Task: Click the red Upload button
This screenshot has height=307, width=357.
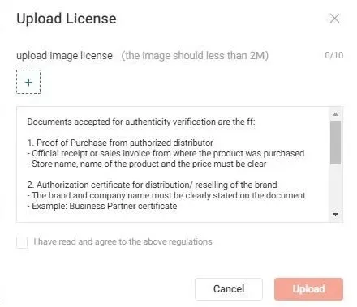Action: tap(308, 289)
